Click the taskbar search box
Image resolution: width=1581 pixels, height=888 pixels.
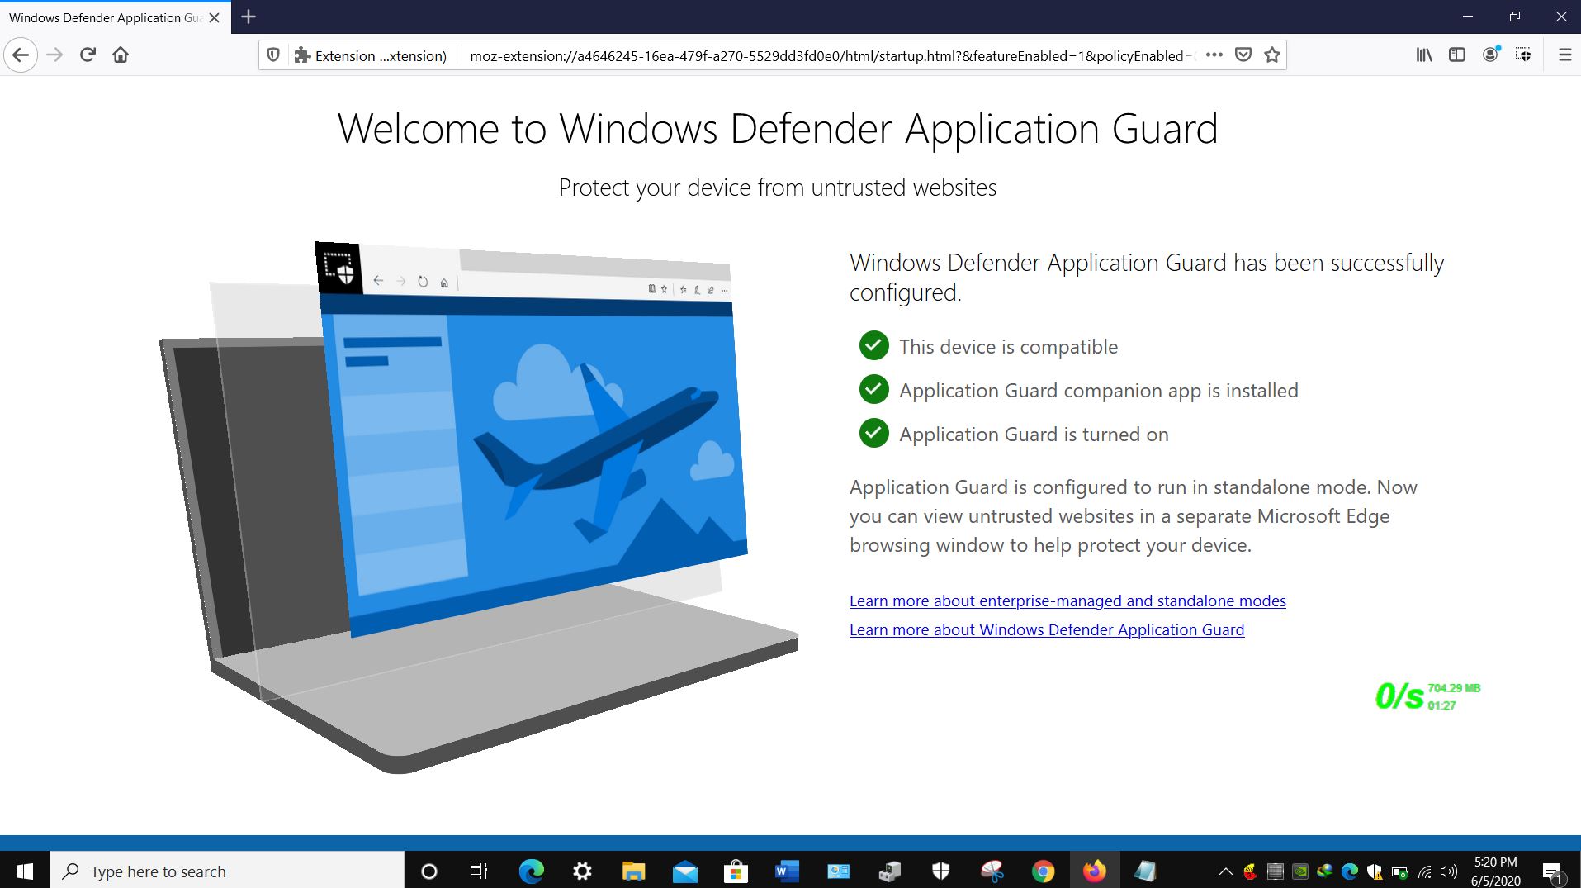point(227,871)
